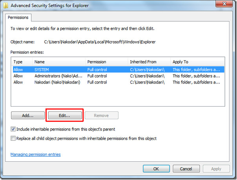This screenshot has width=237, height=180.
Task: Sort by the Inherited From column header
Action: 149,62
